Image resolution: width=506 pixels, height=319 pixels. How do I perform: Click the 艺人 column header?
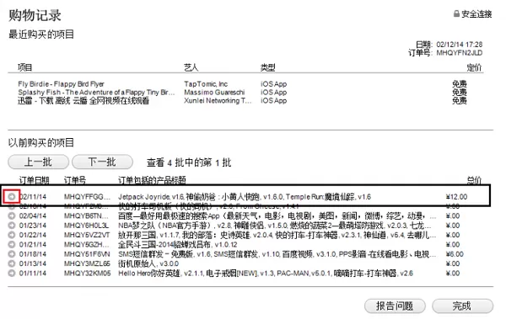pos(191,67)
